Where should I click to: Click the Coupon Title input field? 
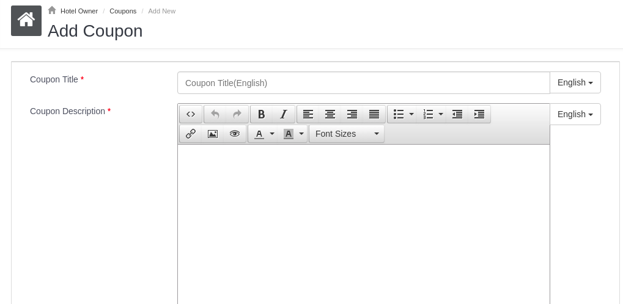tap(364, 83)
